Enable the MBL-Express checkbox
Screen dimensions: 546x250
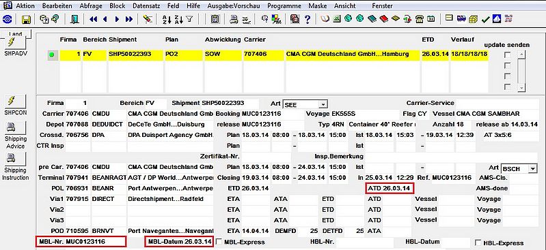(x=219, y=241)
